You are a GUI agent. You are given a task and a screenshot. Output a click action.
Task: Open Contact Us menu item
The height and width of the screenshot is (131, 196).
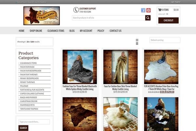coord(116,31)
